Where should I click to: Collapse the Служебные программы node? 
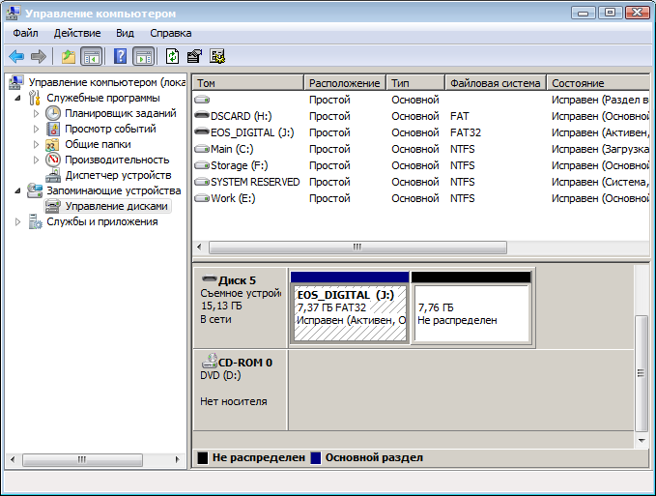(x=20, y=98)
